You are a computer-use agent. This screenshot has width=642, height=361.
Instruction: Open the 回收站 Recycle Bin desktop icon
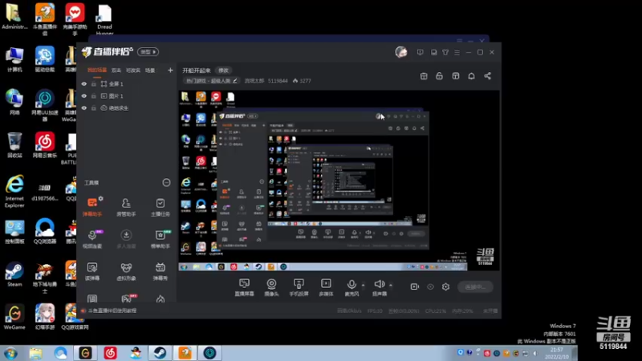tap(14, 145)
